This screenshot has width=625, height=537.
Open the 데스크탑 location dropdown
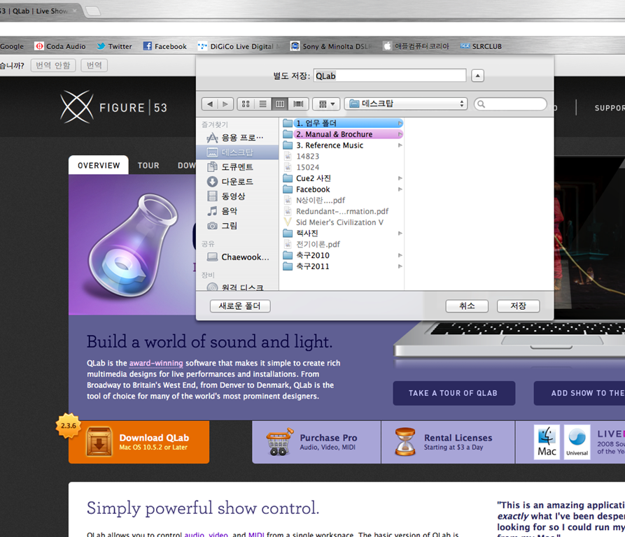[x=406, y=104]
